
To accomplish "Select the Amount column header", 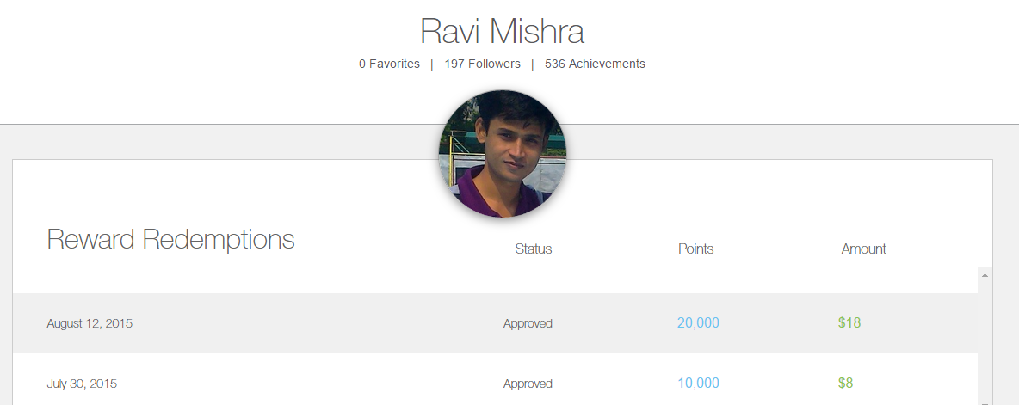I will [x=863, y=249].
